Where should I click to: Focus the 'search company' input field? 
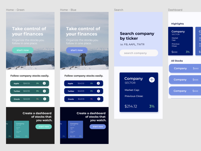(x=139, y=53)
